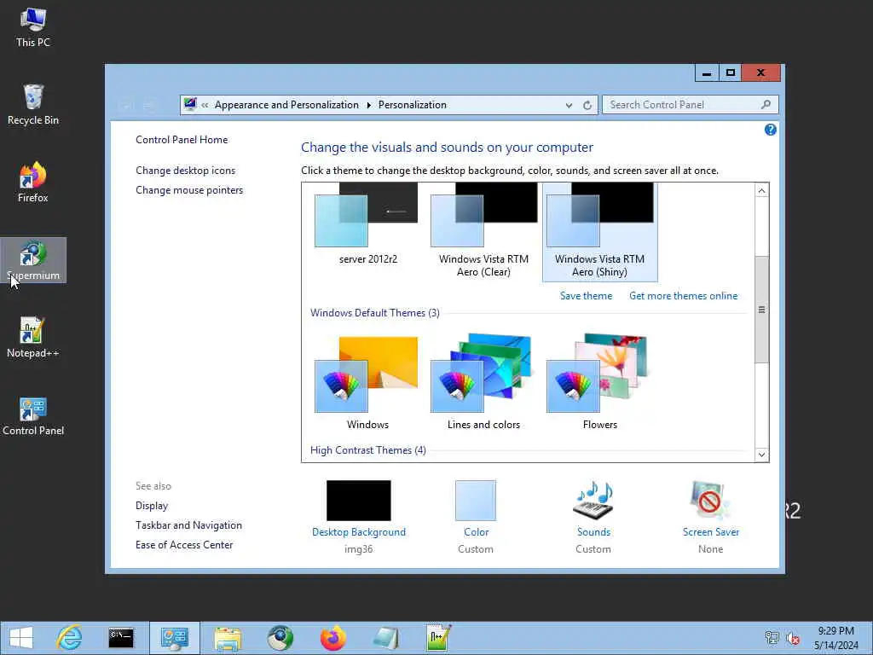Click Save theme link
This screenshot has height=655, width=873.
[586, 296]
